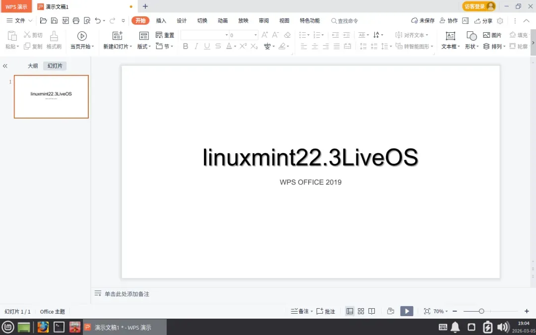The height and width of the screenshot is (335, 536).
Task: Undo the last action
Action: [x=98, y=20]
